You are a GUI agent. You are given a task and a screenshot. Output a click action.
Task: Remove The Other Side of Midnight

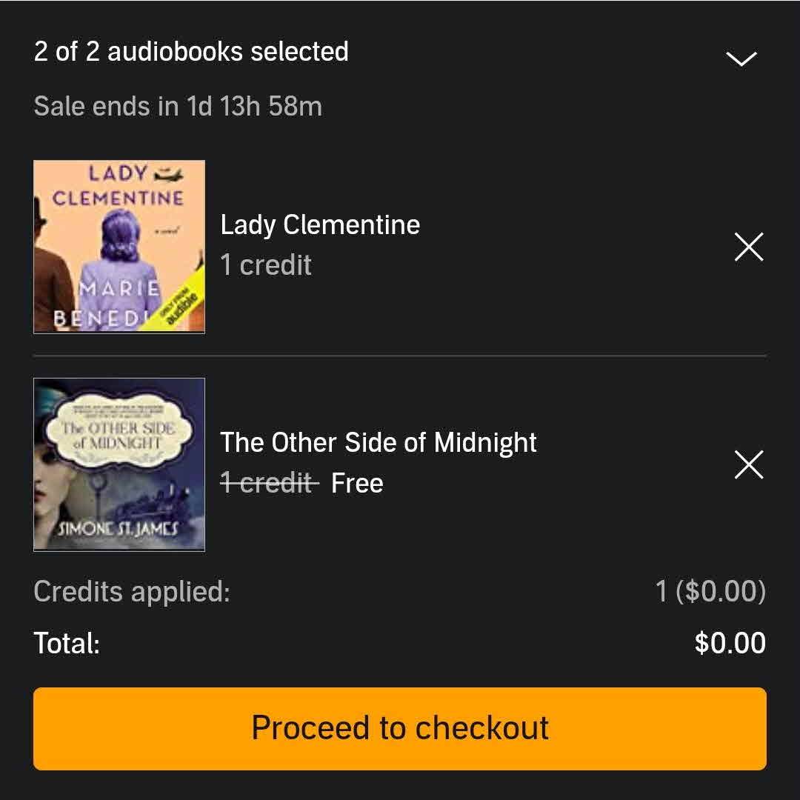pos(748,465)
